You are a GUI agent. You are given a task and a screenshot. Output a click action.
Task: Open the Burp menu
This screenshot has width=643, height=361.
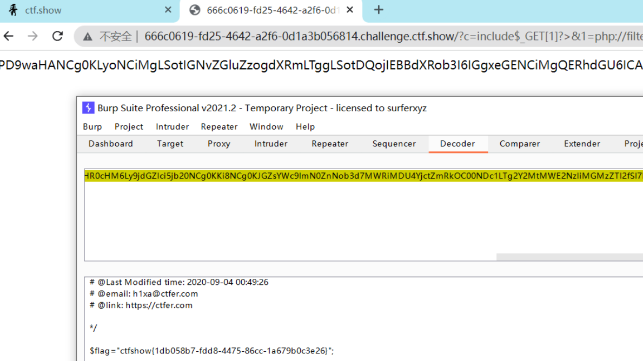pos(92,126)
